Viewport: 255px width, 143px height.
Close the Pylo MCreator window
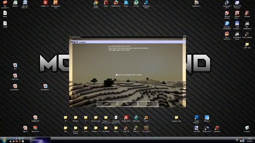pos(184,37)
